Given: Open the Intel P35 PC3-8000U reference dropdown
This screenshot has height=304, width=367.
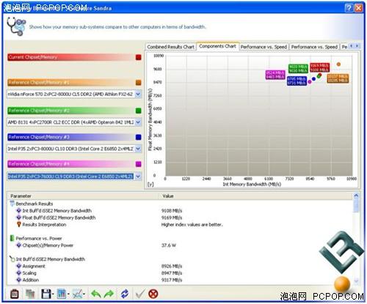Looking at the screenshot, I should coord(138,149).
